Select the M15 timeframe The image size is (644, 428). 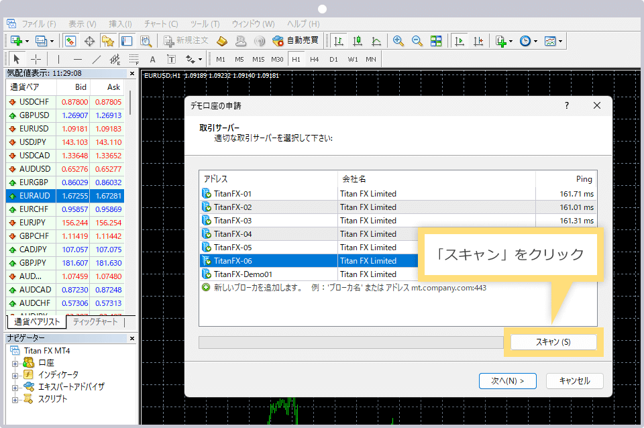(x=258, y=60)
